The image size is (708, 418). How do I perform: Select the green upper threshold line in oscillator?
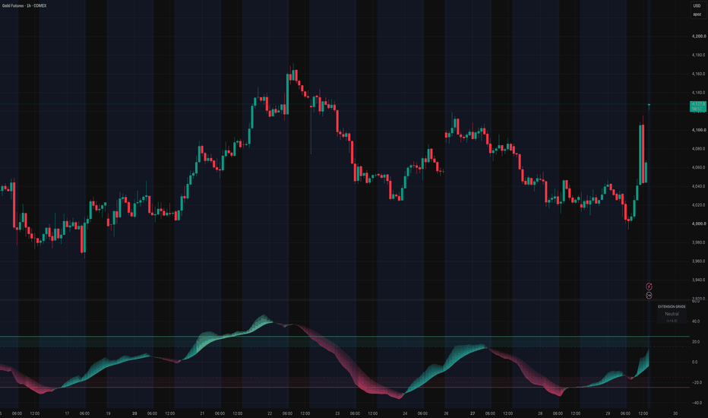(x=345, y=337)
